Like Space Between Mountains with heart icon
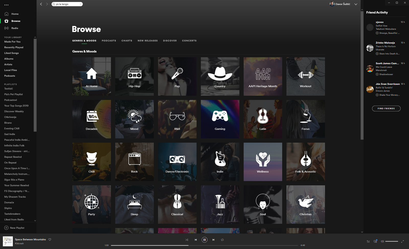The width and height of the screenshot is (409, 249). (x=50, y=240)
